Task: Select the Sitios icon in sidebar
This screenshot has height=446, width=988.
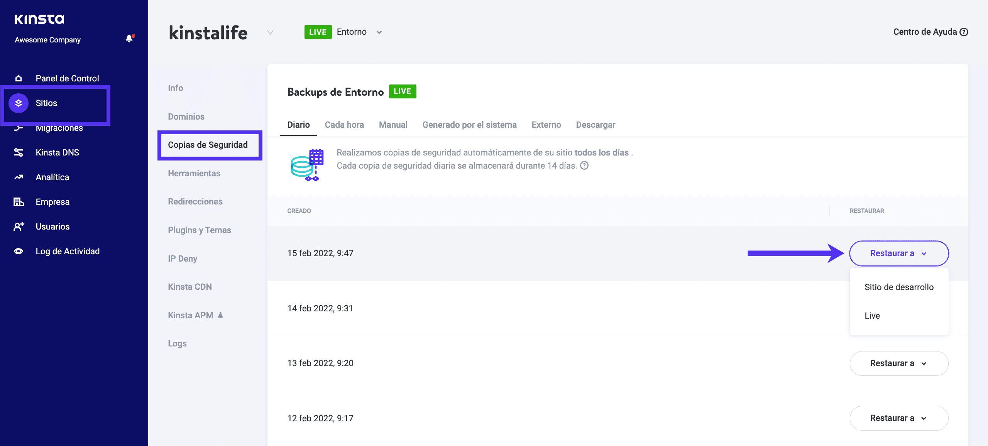Action: point(18,103)
